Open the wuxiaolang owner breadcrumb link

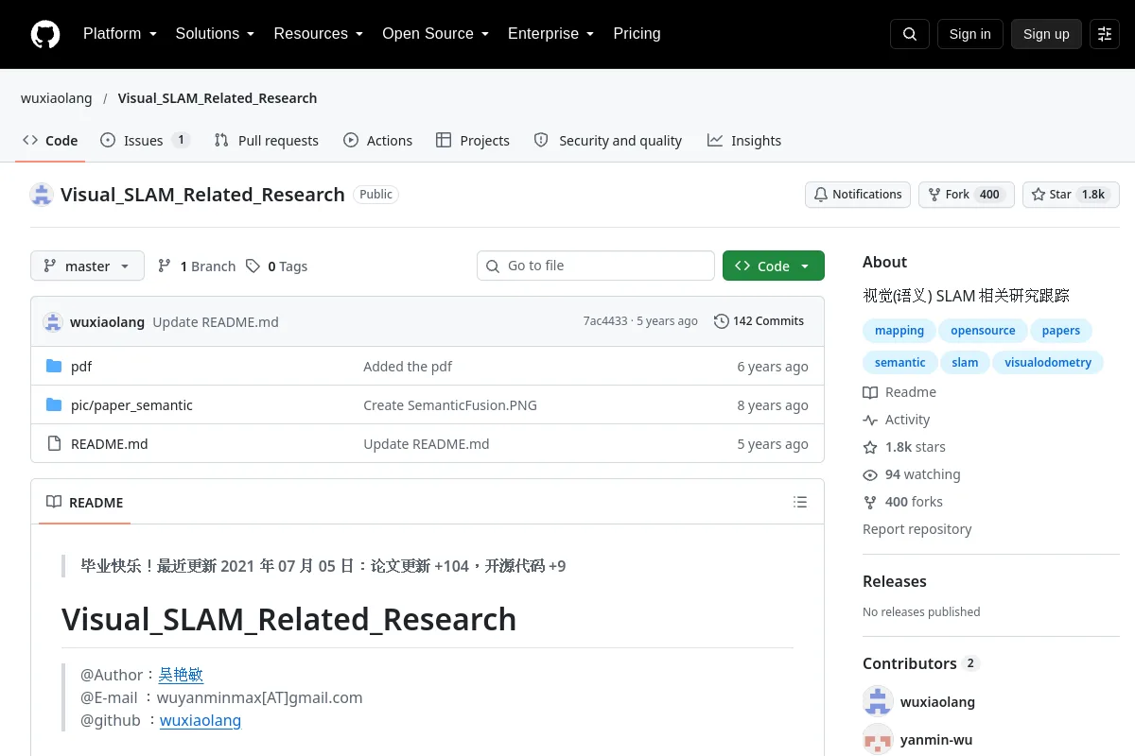coord(57,98)
